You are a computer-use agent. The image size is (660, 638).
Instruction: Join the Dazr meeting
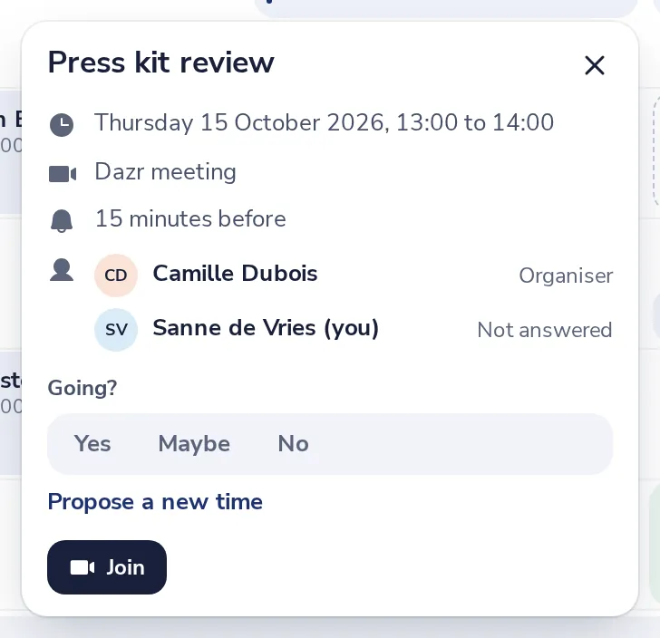[107, 567]
